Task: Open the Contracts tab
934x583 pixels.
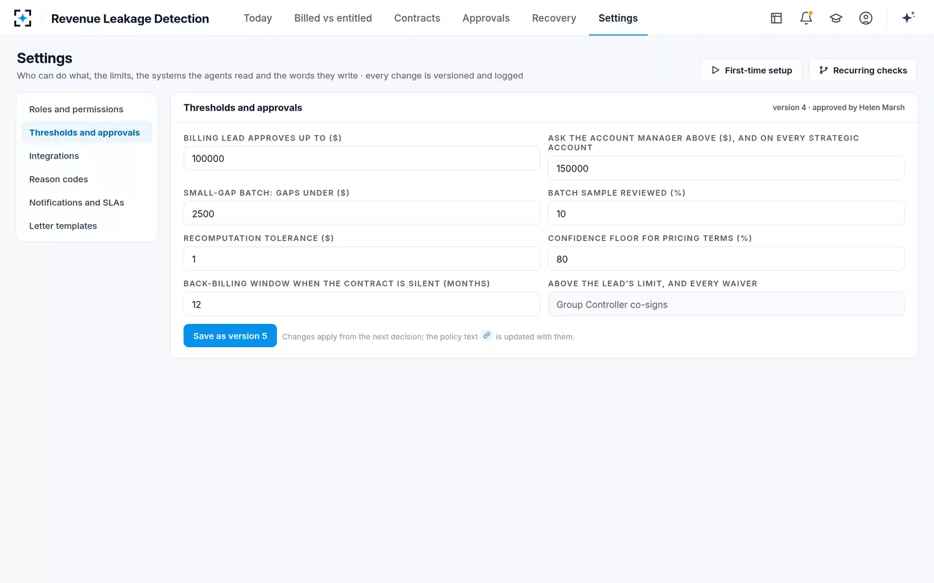Action: pyautogui.click(x=417, y=18)
